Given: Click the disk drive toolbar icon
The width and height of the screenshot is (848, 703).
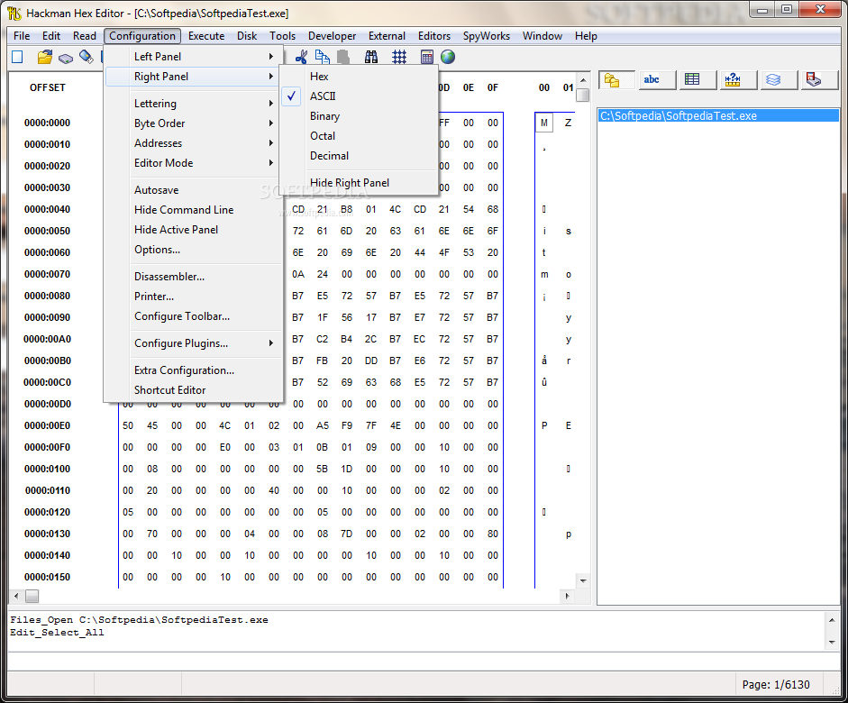Looking at the screenshot, I should pyautogui.click(x=66, y=58).
